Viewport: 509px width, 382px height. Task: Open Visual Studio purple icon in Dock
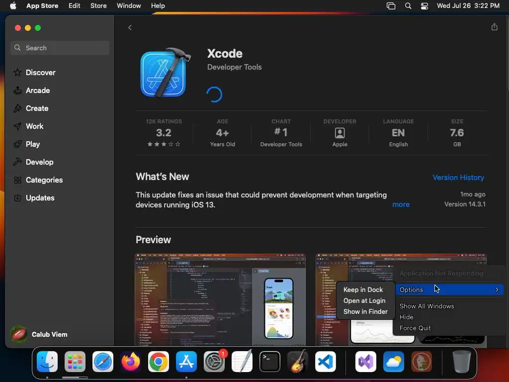pos(366,362)
